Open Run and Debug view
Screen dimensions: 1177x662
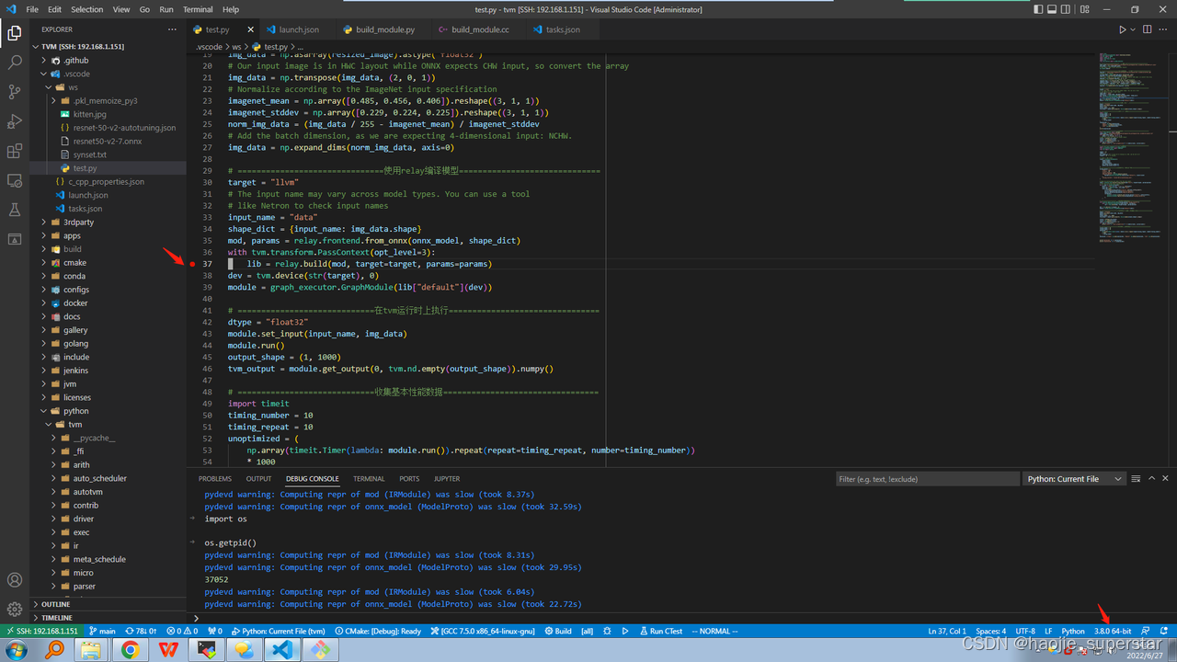[x=15, y=121]
